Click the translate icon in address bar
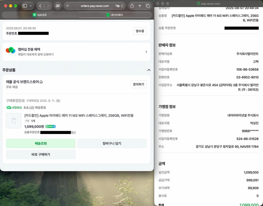The height and width of the screenshot is (206, 263). coord(117,6)
